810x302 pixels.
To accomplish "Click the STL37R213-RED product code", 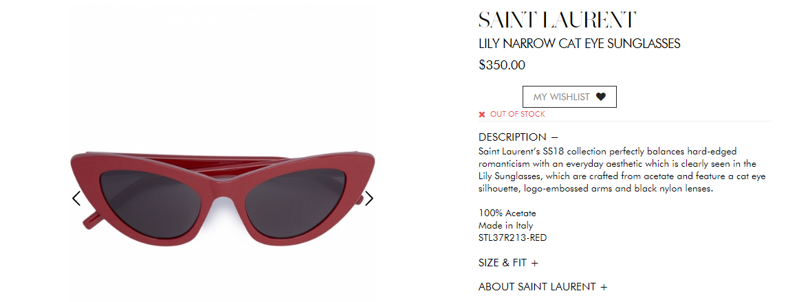I will pyautogui.click(x=512, y=238).
